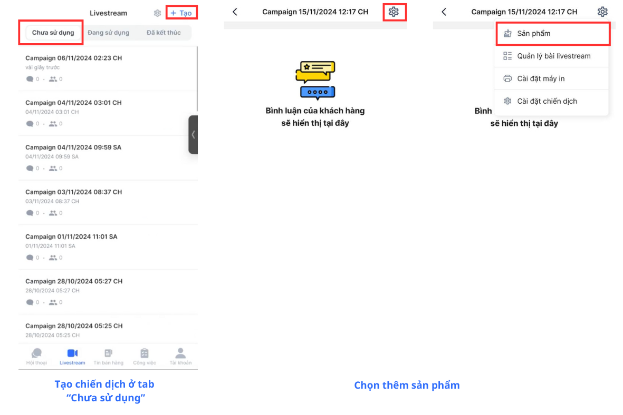The image size is (623, 415).
Task: Click comment icon of Campaign 04/11/2024 09:59
Action: pyautogui.click(x=30, y=168)
